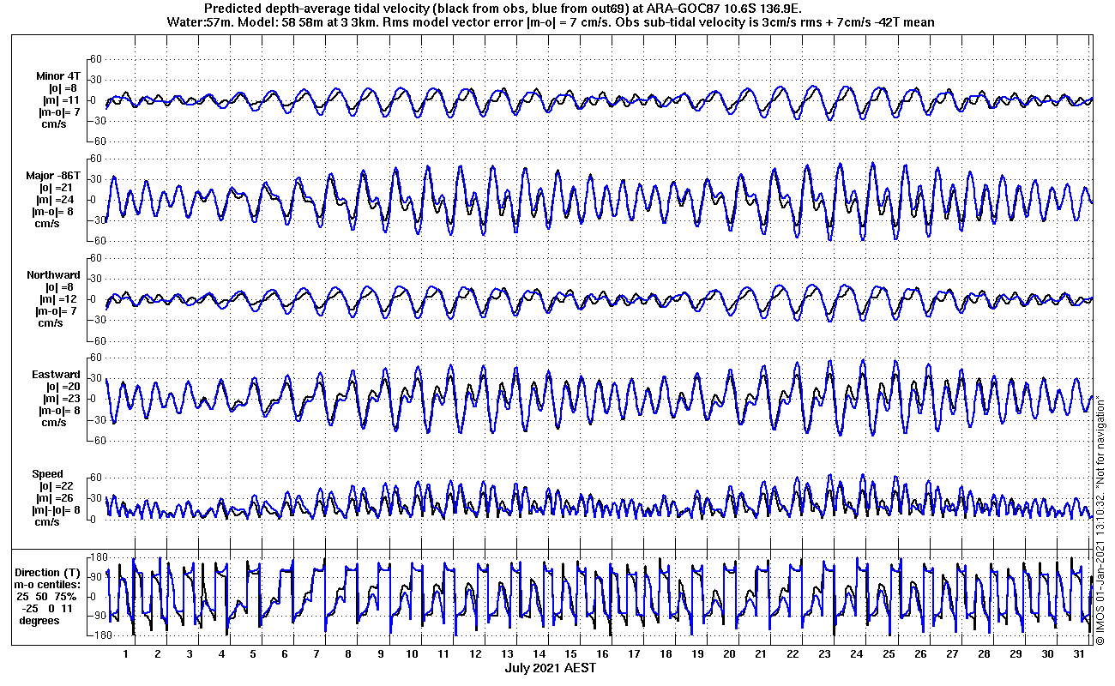Image resolution: width=1115 pixels, height=686 pixels.
Task: Click the '-25 0 11' centile values
Action: tap(49, 608)
